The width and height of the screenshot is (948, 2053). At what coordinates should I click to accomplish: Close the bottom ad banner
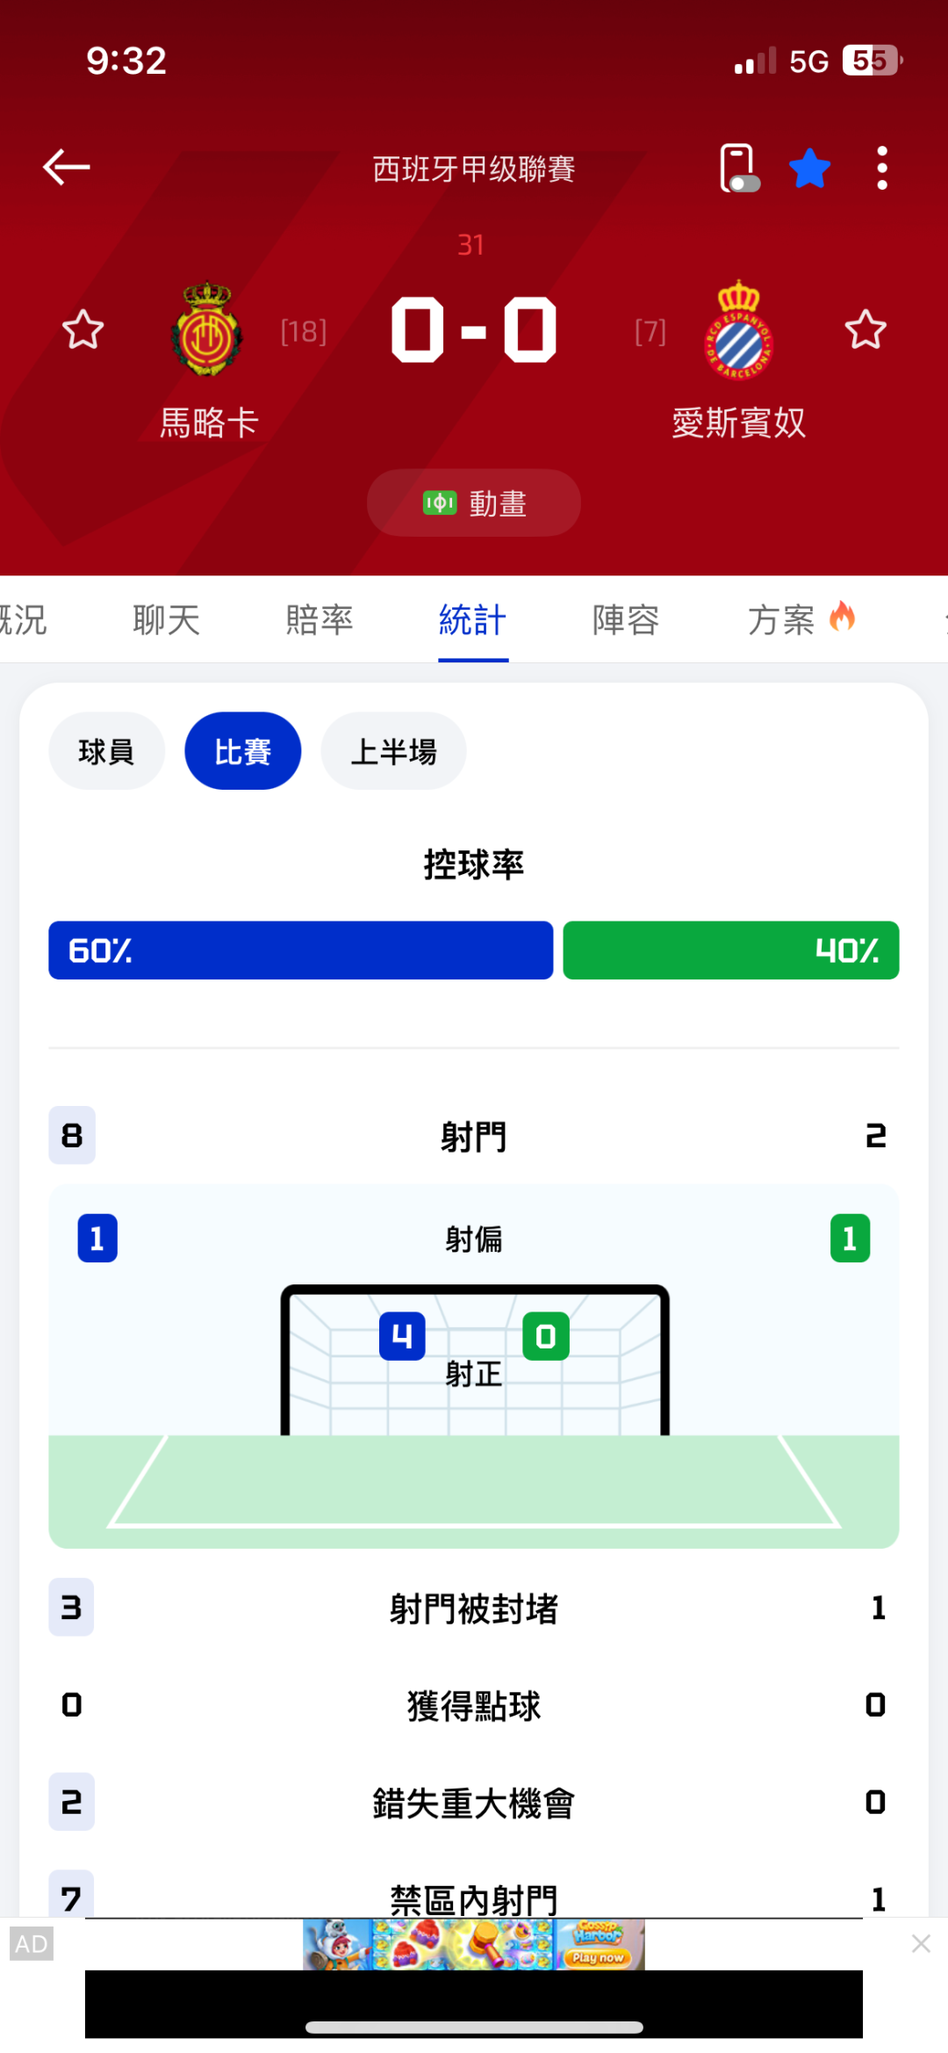[x=921, y=1943]
